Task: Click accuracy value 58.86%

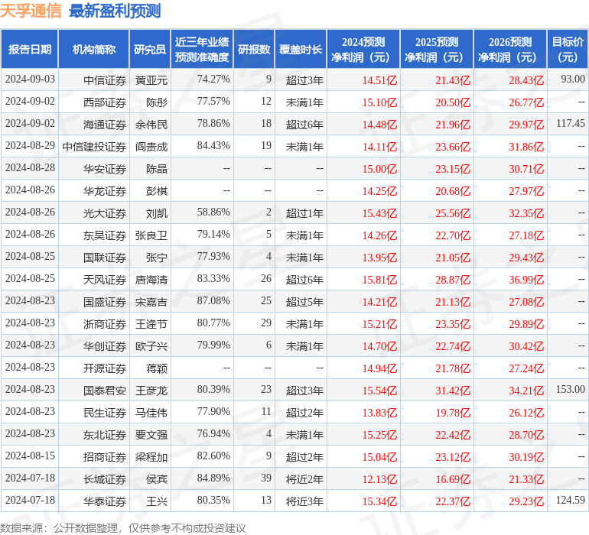Action: coord(213,212)
